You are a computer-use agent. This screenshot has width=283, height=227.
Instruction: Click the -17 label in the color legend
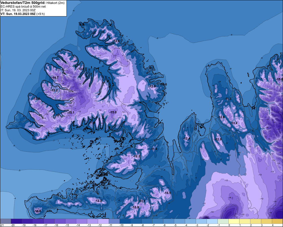[45, 225]
